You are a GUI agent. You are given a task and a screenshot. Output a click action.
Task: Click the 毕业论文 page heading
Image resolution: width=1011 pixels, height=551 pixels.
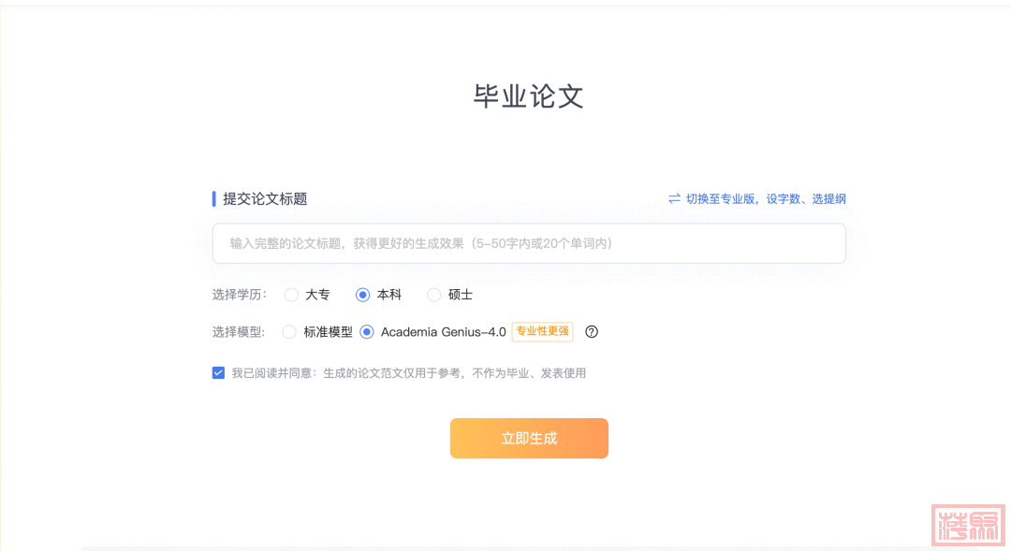(x=529, y=96)
